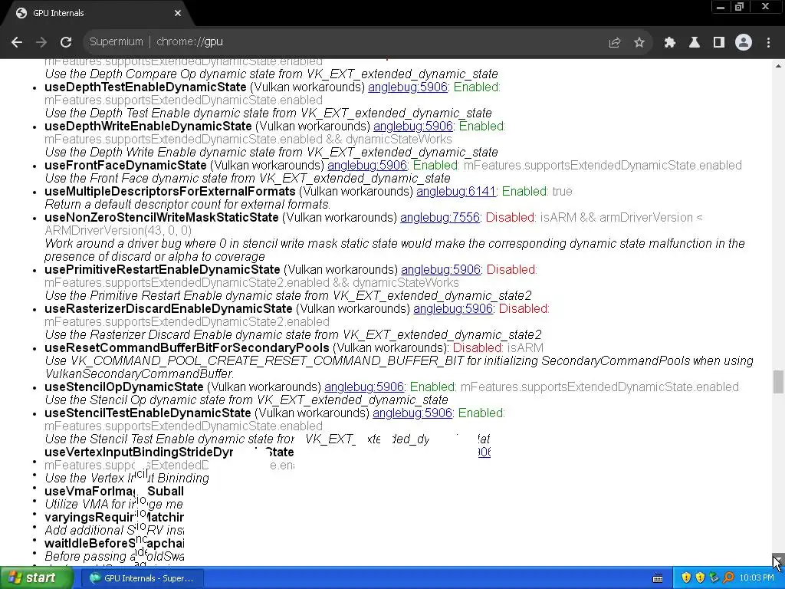Viewport: 785px width, 589px height.
Task: Open the Chrome Labs flask icon
Action: (x=695, y=43)
